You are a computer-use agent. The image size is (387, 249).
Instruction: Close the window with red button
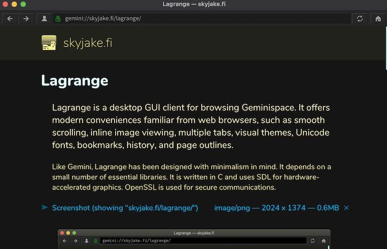tap(5, 4)
